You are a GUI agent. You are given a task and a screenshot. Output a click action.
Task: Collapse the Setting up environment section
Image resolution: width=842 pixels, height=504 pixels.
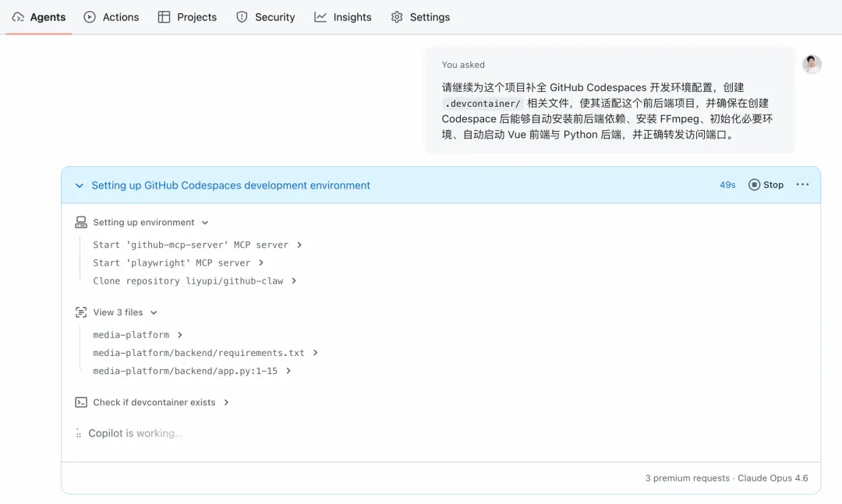click(205, 223)
